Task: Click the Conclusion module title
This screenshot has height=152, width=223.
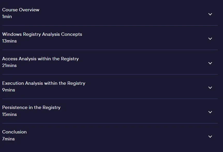Action: [14, 132]
